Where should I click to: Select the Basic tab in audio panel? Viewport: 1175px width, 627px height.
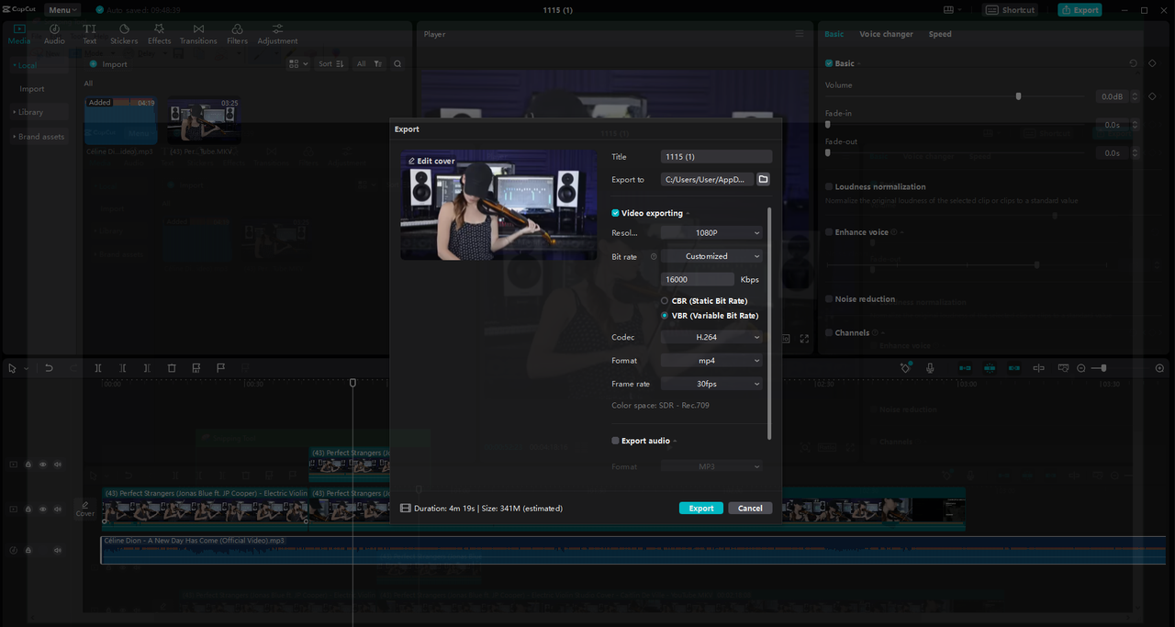click(x=834, y=34)
